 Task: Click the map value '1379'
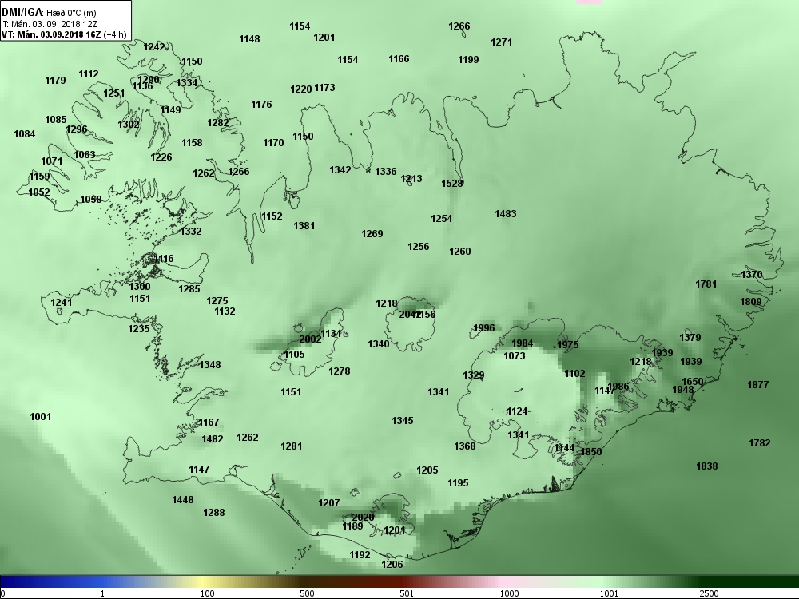click(x=690, y=338)
